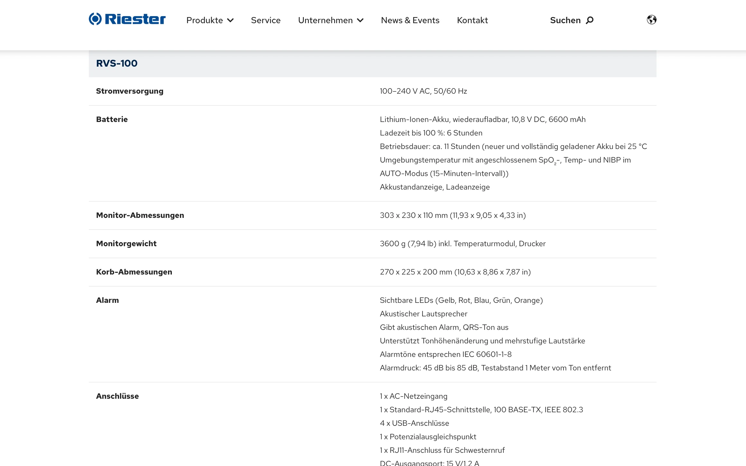
Task: Click the Sichtbare LEDs line
Action: [461, 300]
